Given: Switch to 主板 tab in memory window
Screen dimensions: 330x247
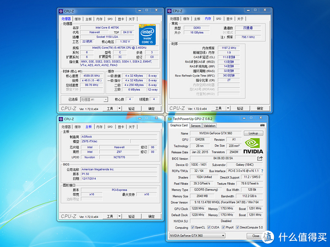Looking at the screenshot, I should [x=197, y=19].
